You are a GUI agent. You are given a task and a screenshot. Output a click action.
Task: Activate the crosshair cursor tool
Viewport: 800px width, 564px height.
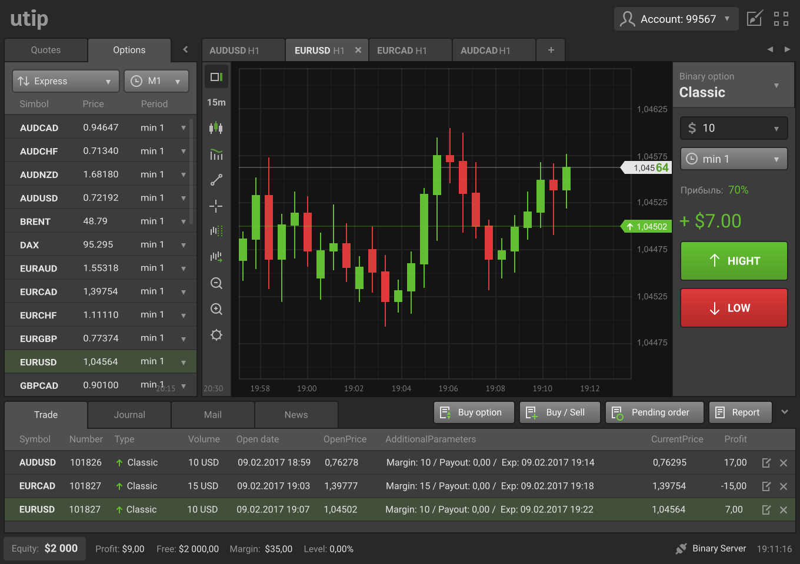pyautogui.click(x=216, y=206)
